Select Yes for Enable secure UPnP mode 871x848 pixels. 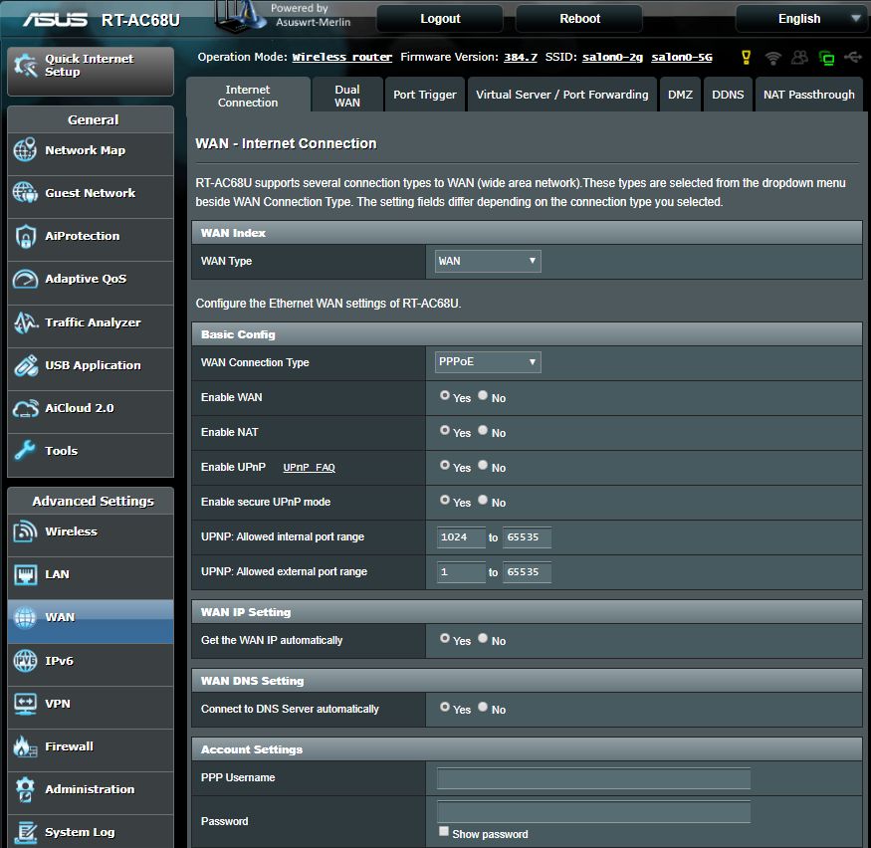point(444,500)
